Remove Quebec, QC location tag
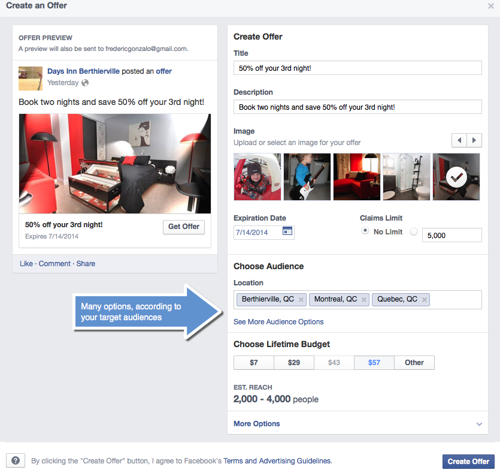Screen dimensions: 500x473 [x=425, y=300]
